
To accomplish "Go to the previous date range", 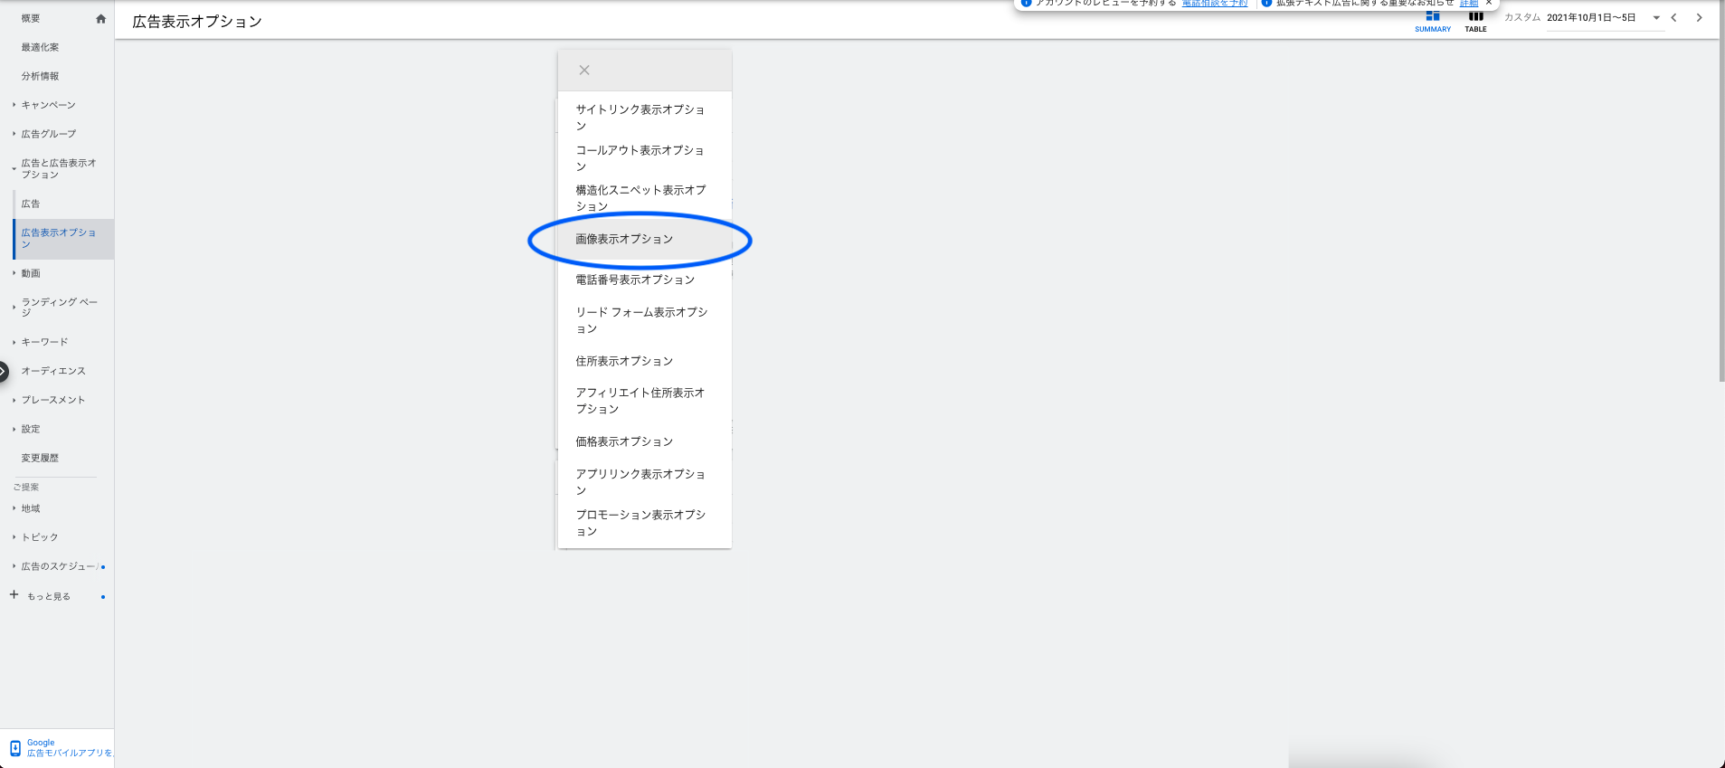I will pos(1674,18).
